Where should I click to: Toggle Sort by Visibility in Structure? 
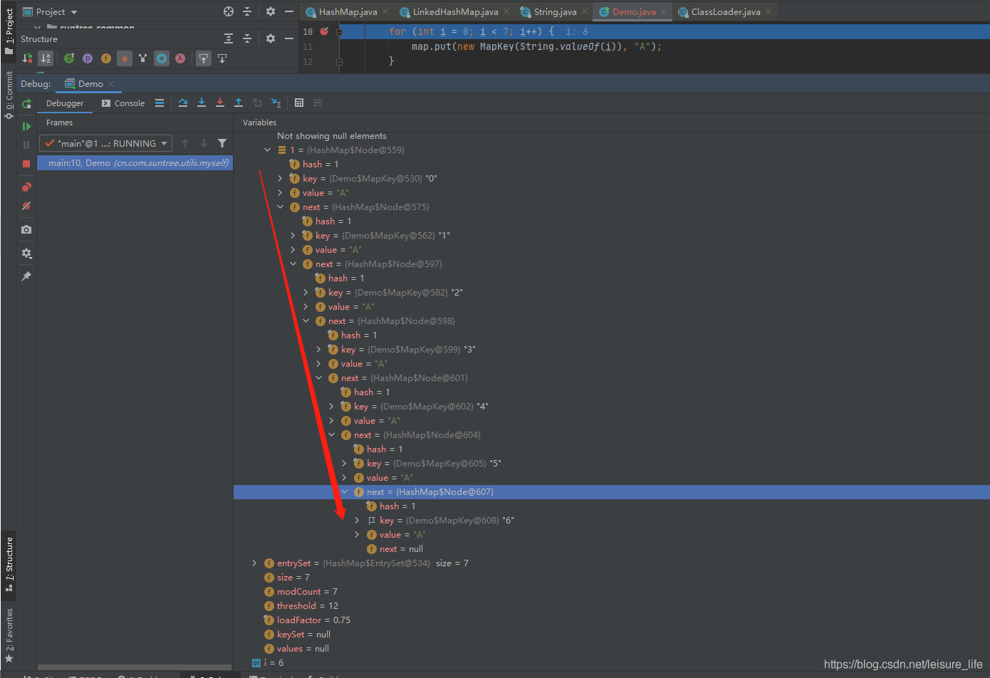click(x=28, y=58)
